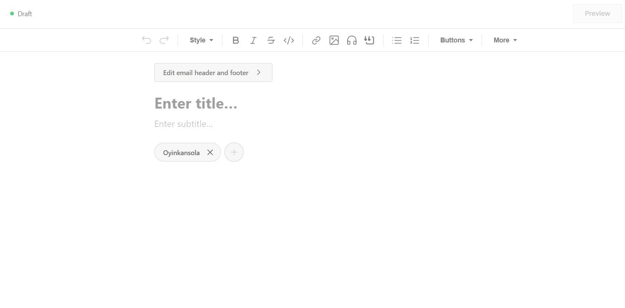Undo the last edit
This screenshot has width=625, height=308.
(x=146, y=40)
